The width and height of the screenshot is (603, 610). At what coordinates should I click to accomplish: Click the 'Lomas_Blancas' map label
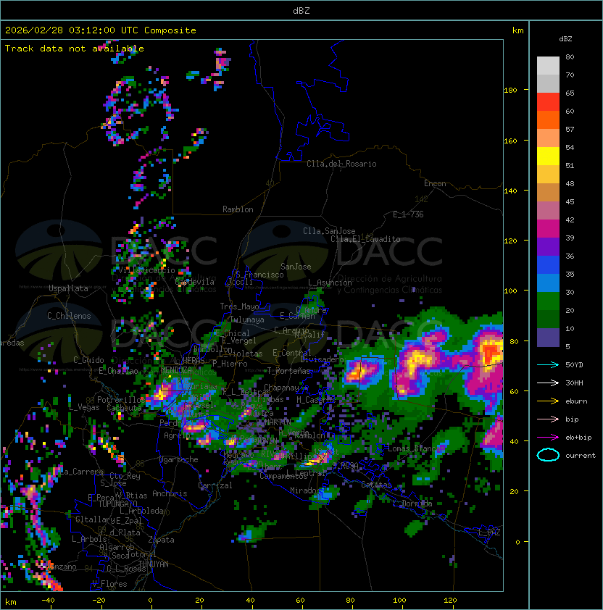[x=416, y=448]
